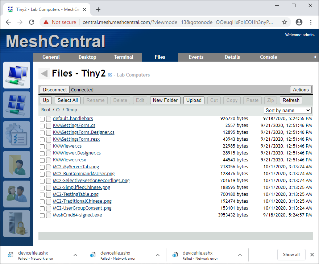The height and width of the screenshot is (264, 319).
Task: Open the browser profile avatar icon
Action: (x=299, y=22)
